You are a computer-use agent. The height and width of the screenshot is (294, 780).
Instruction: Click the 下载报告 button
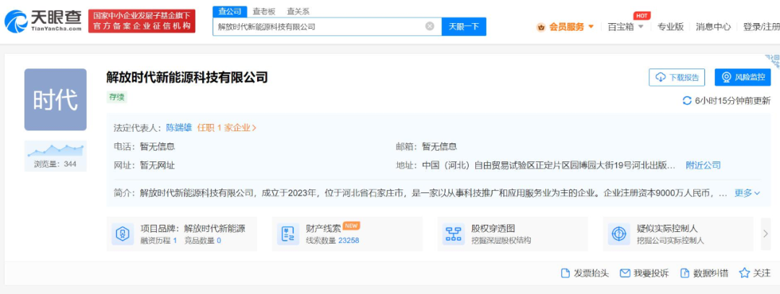[677, 78]
